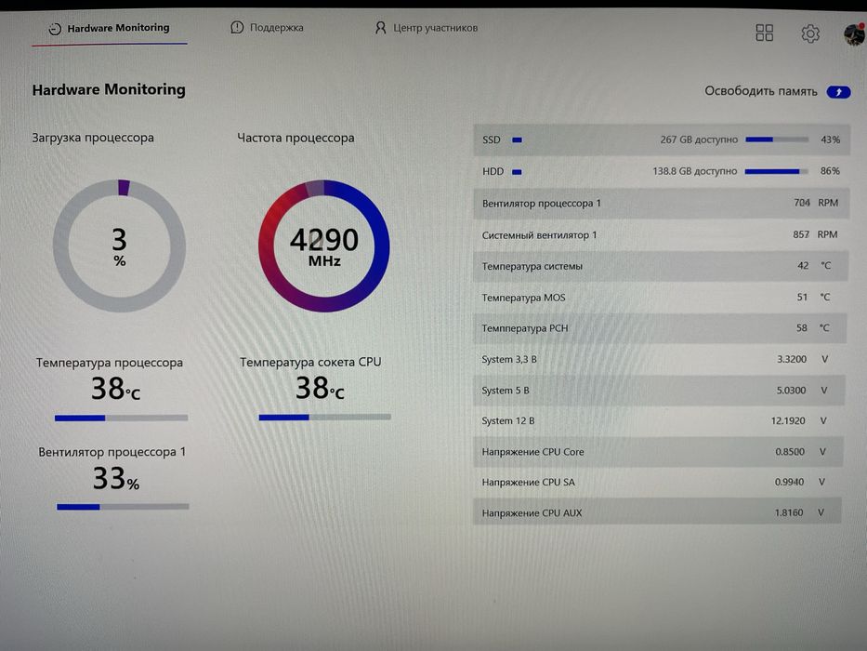Screen dimensions: 867x651
Task: Select the Системный вентилятор 1 row
Action: (661, 234)
